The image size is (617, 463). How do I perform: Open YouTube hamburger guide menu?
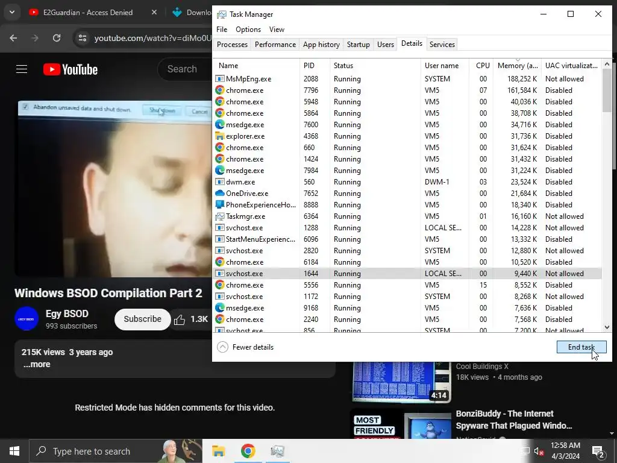tap(22, 69)
